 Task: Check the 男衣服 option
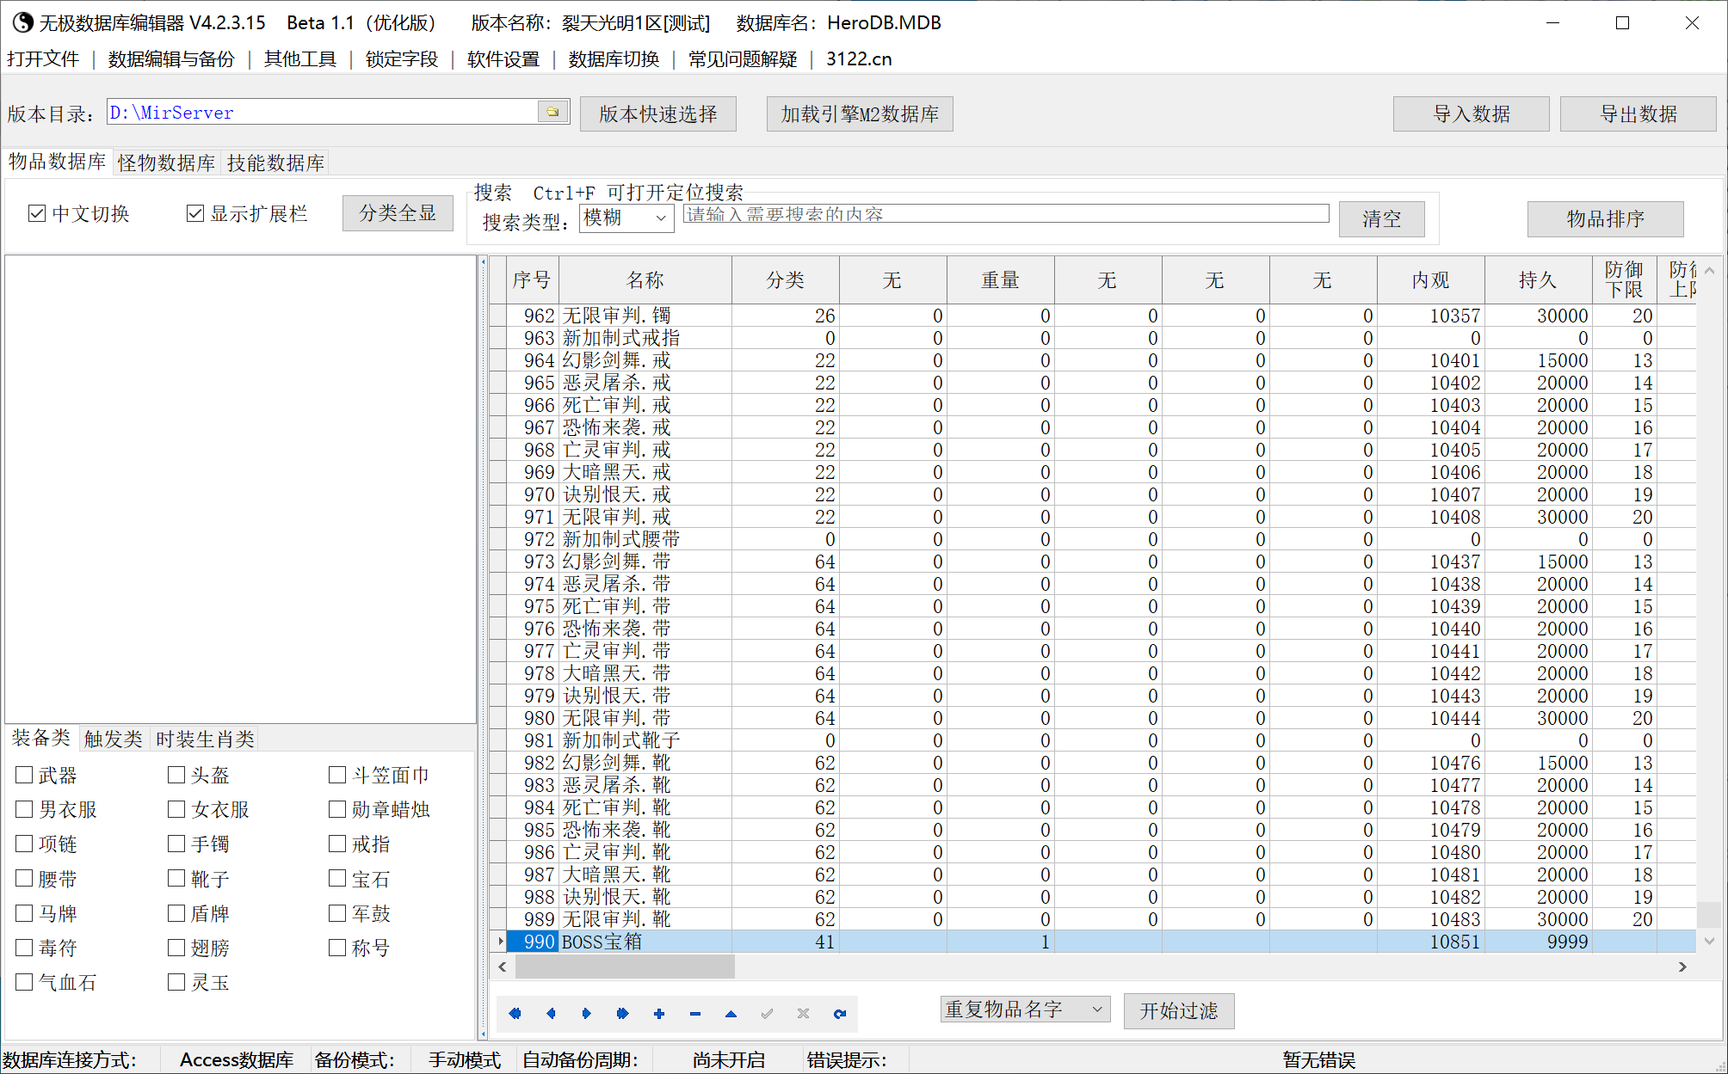pos(24,809)
